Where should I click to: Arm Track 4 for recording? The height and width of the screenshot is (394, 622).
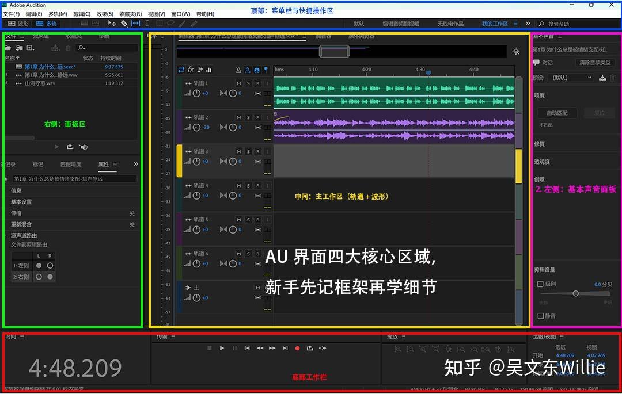point(258,186)
